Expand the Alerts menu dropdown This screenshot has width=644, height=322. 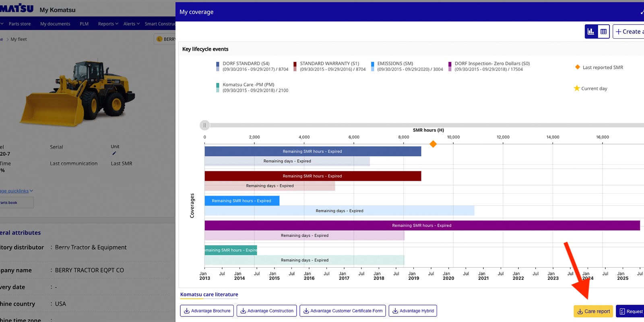pyautogui.click(x=131, y=24)
